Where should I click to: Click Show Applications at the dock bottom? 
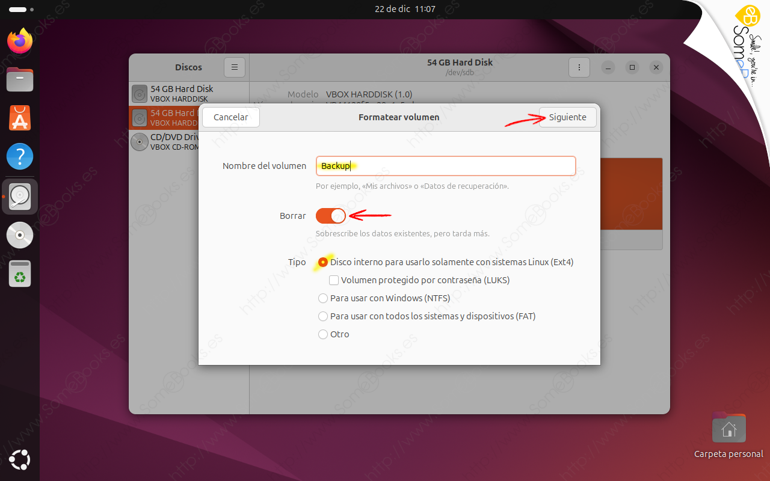pos(19,460)
